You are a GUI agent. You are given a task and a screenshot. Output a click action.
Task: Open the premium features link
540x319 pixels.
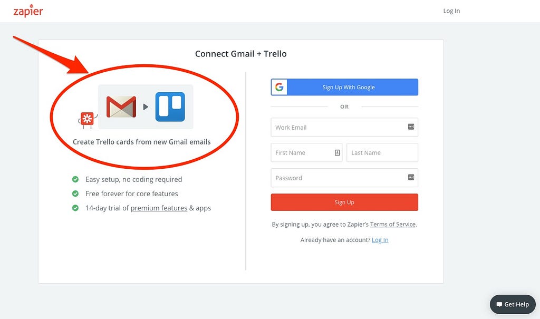(x=159, y=208)
